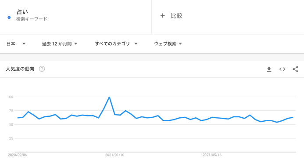Select the 2020/09/06 date label
The width and height of the screenshot is (304, 163).
(x=18, y=155)
